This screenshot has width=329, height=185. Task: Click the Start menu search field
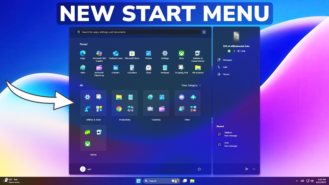(x=138, y=32)
